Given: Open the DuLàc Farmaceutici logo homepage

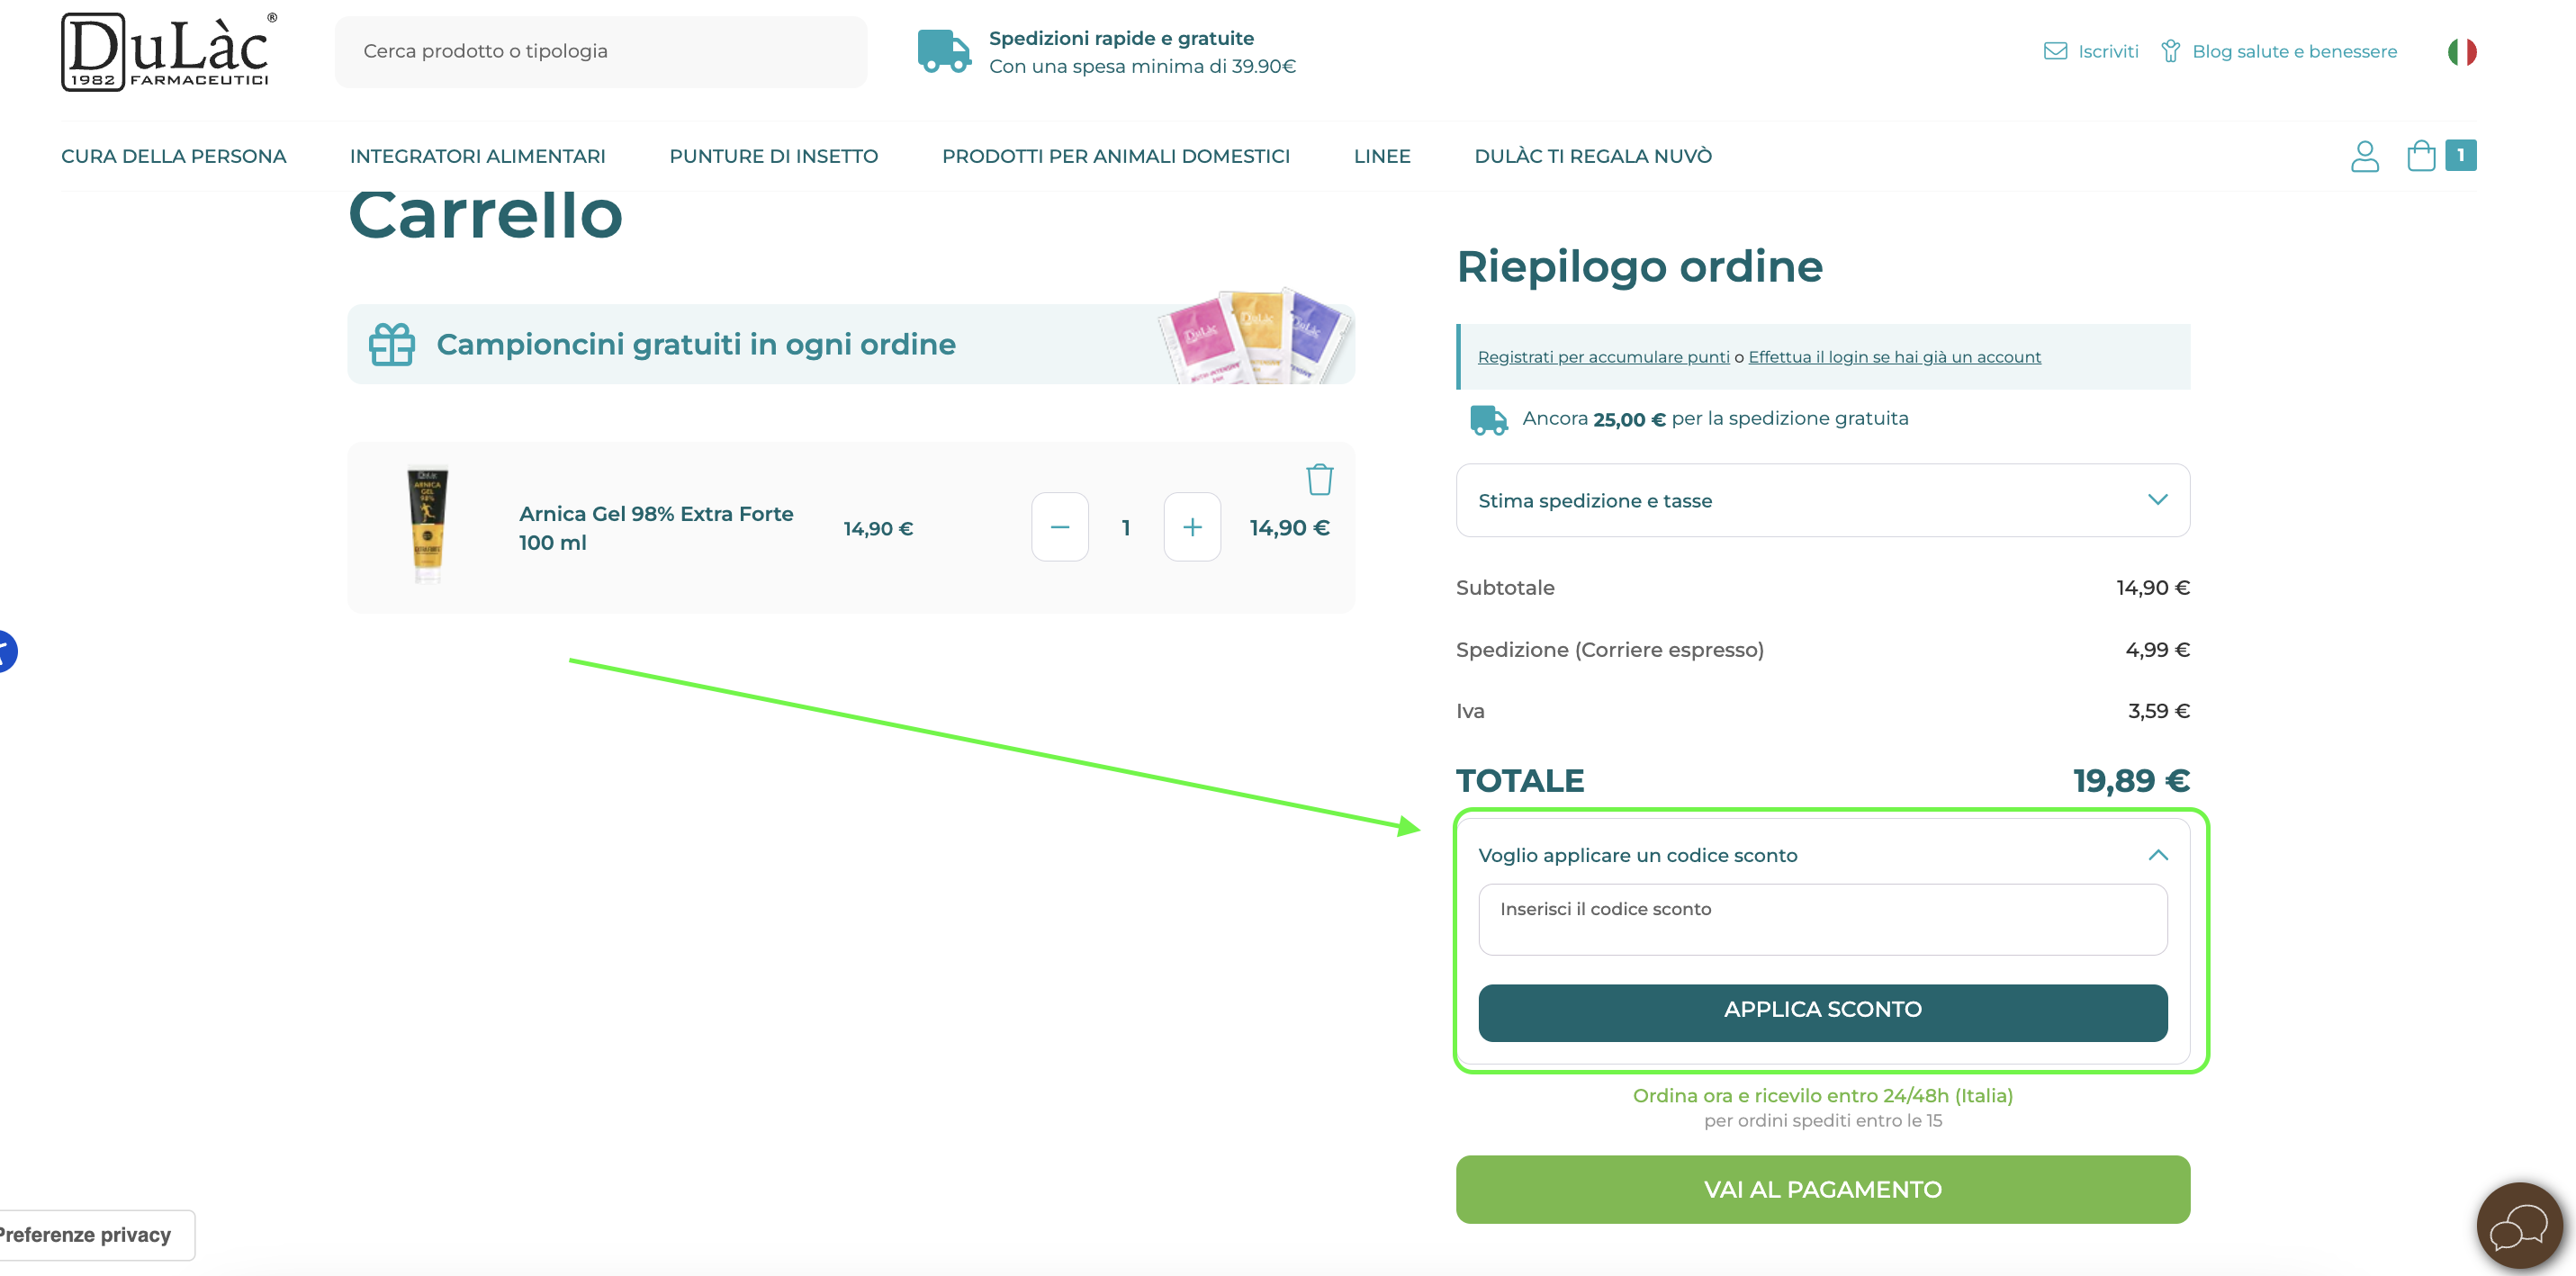Looking at the screenshot, I should point(169,51).
